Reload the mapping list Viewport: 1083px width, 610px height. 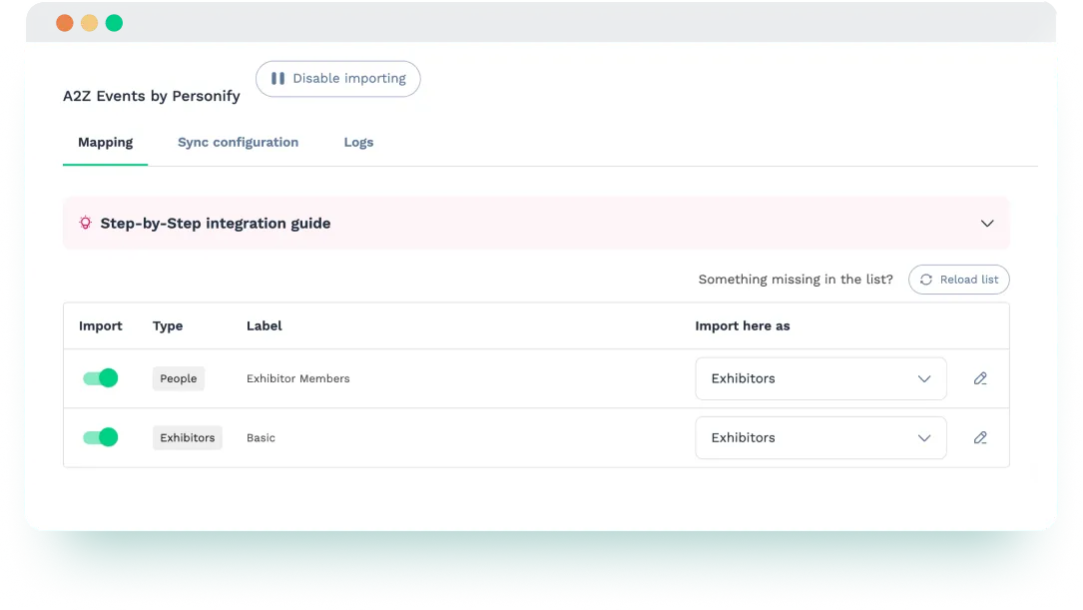(x=958, y=280)
